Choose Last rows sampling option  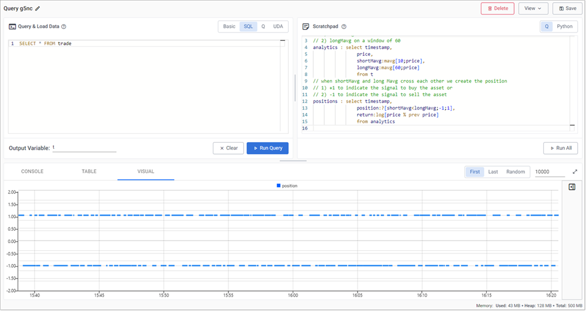pyautogui.click(x=493, y=172)
